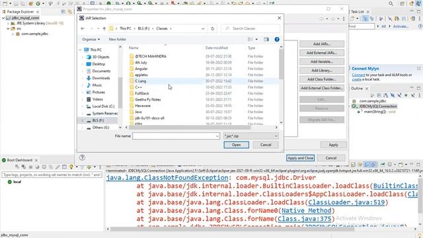Click the Search Classes field
Viewport: 423px width, 238px height.
250,28
